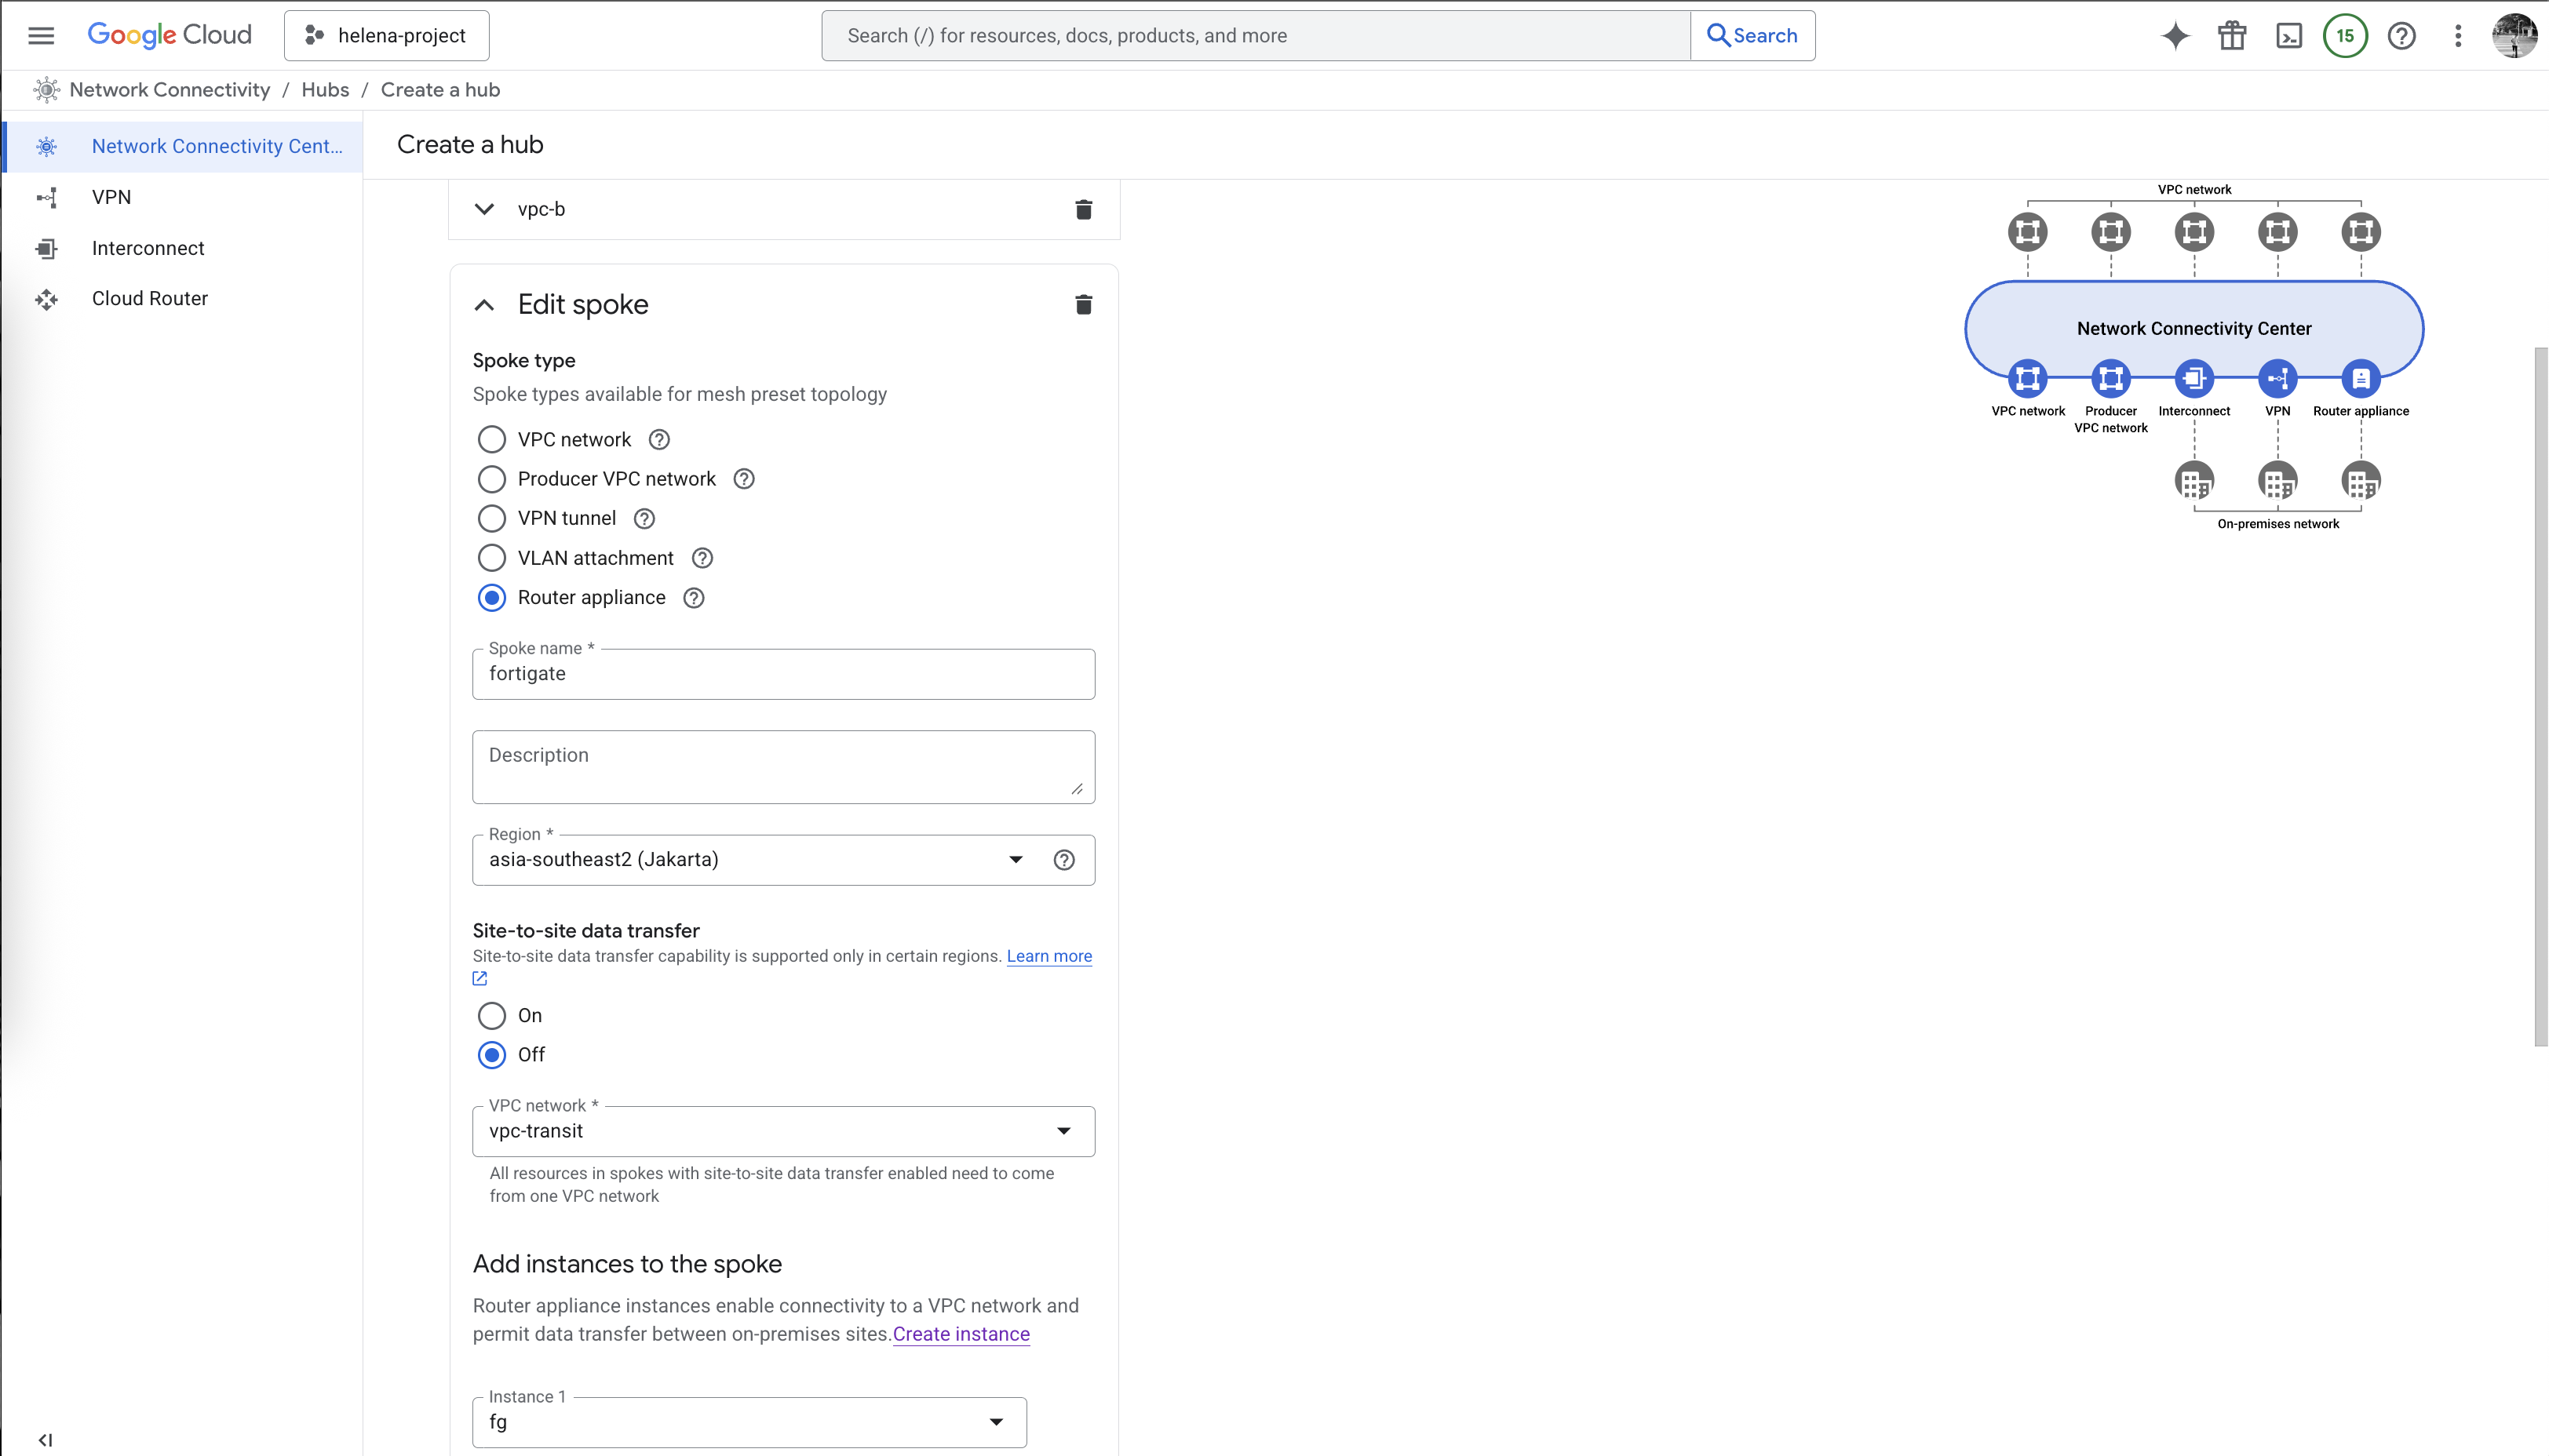Viewport: 2549px width, 1456px height.
Task: Select the VPC network spoke type
Action: tap(491, 440)
